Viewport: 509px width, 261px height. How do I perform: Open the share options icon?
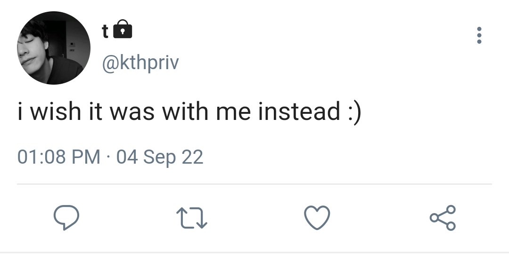443,218
